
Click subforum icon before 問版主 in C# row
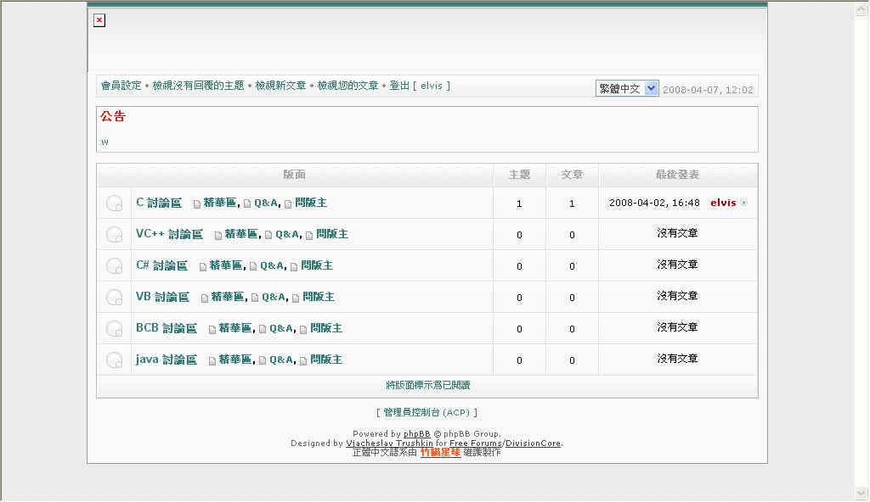pyautogui.click(x=294, y=266)
